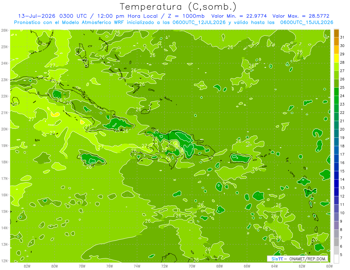
Task: Click the "ONAMET/REP.DOM." credit label
Action: (308, 259)
